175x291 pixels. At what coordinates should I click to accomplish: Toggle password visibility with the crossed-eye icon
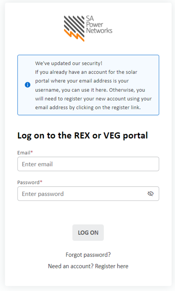point(150,194)
